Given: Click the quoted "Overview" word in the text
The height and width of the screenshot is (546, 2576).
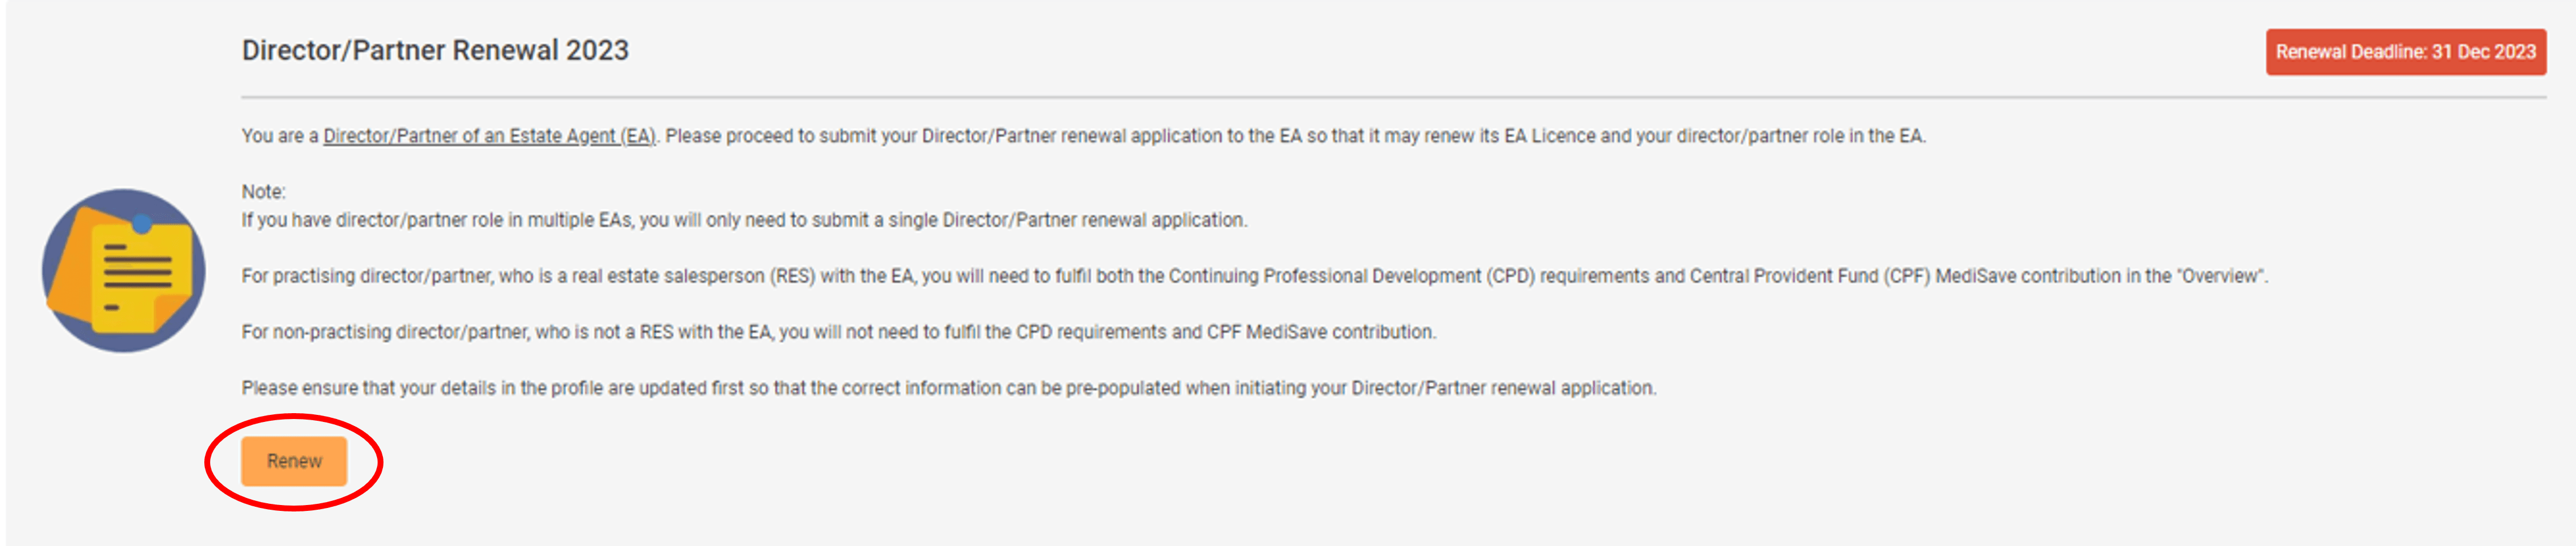Looking at the screenshot, I should [2220, 276].
